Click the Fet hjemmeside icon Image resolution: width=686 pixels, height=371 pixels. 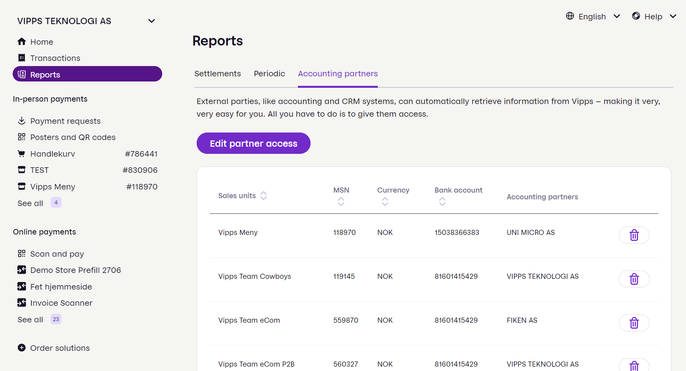click(22, 286)
